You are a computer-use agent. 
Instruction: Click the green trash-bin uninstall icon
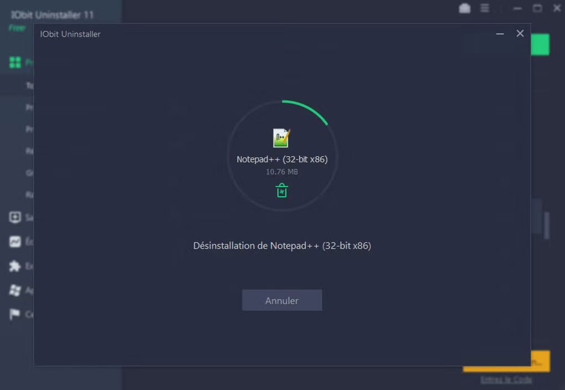(x=282, y=190)
